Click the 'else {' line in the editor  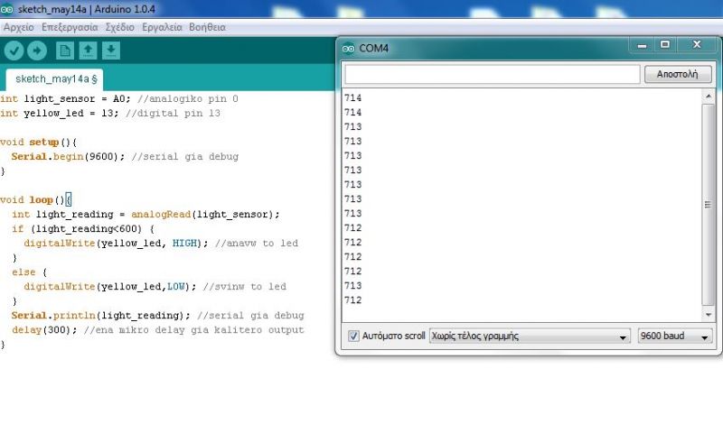coord(30,272)
